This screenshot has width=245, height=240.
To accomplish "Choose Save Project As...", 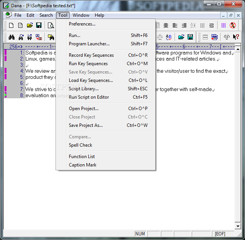I will [x=106, y=125].
